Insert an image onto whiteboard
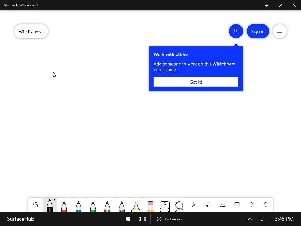Viewport: 301px width, 226px height. click(x=223, y=205)
